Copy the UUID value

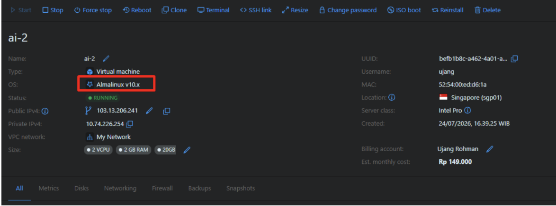click(514, 59)
